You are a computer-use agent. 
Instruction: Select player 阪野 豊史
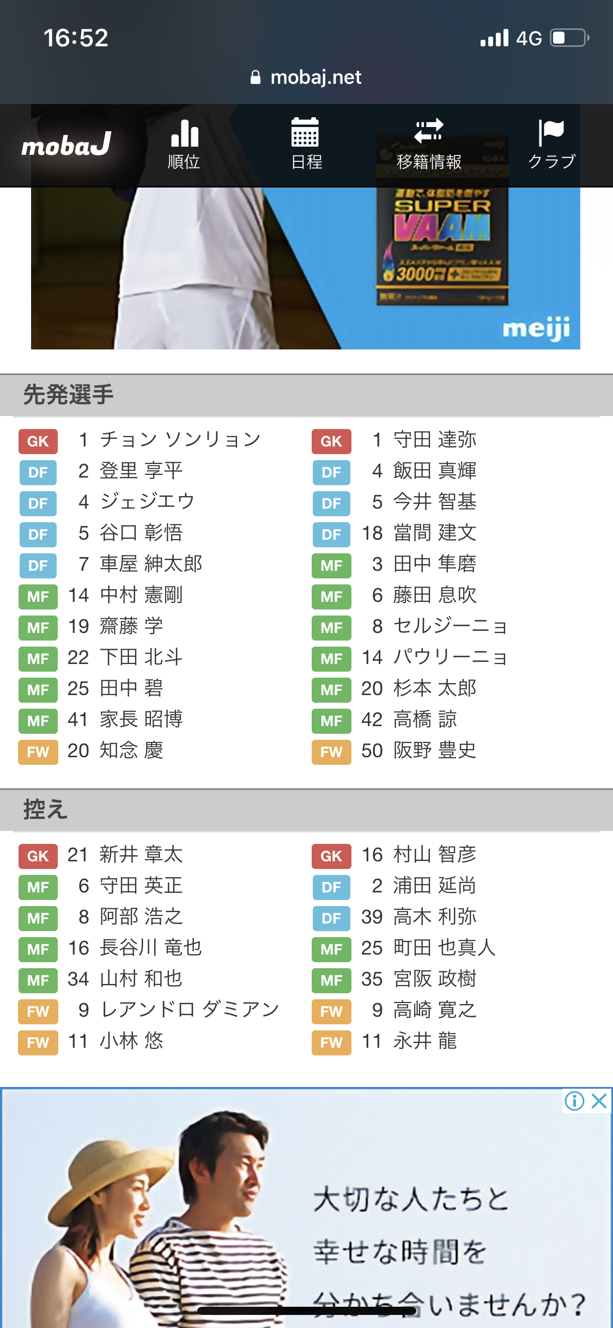point(435,751)
